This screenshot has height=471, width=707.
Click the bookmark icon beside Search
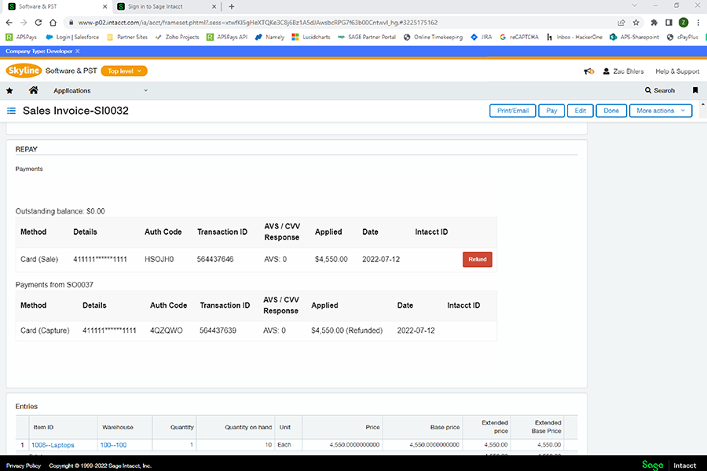[x=695, y=90]
